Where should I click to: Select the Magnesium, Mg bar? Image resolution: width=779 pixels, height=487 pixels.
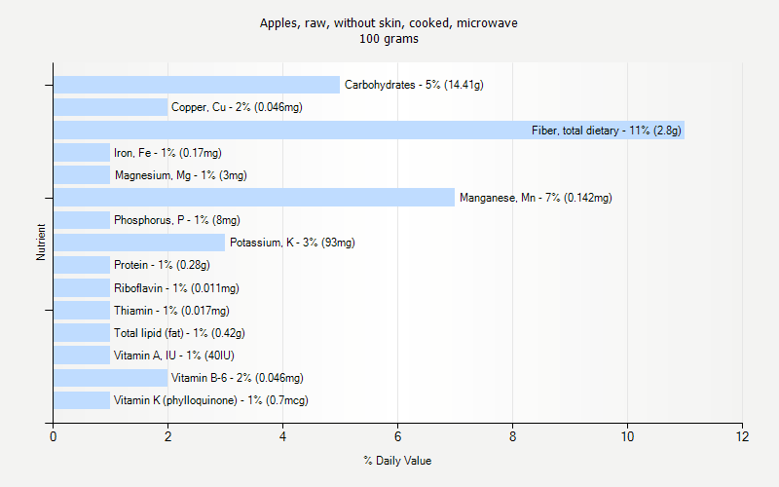(x=82, y=174)
